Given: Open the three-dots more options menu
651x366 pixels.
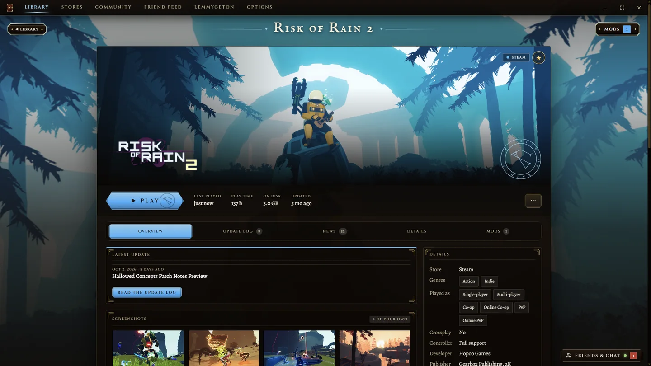Looking at the screenshot, I should click(x=533, y=201).
